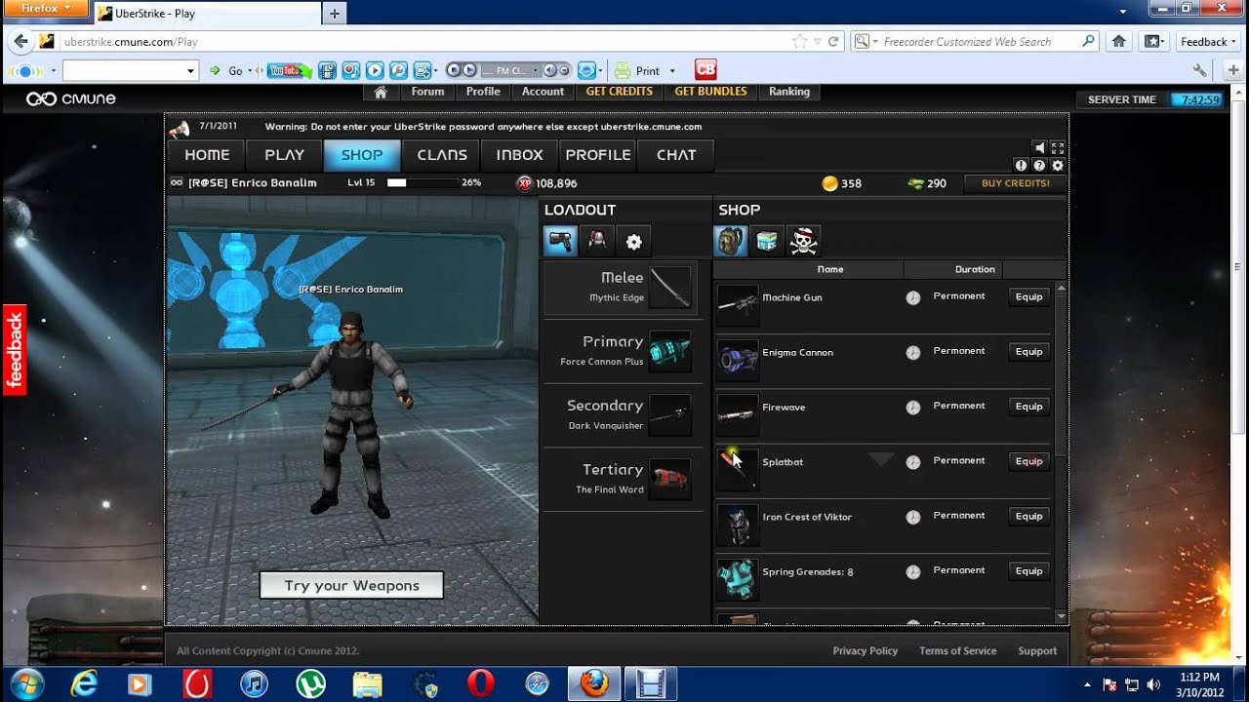The image size is (1249, 702).
Task: Open the Print dropdown arrow
Action: point(672,71)
